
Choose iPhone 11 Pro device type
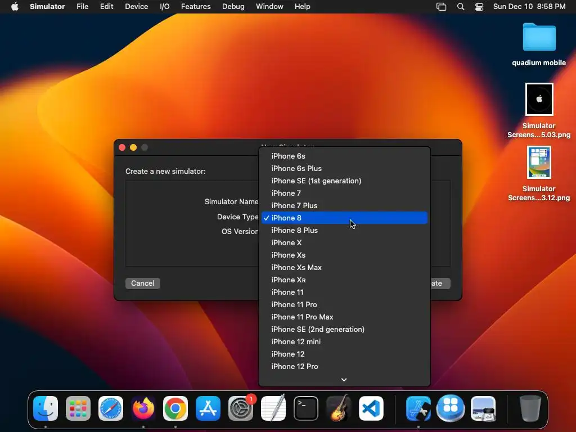pyautogui.click(x=344, y=304)
